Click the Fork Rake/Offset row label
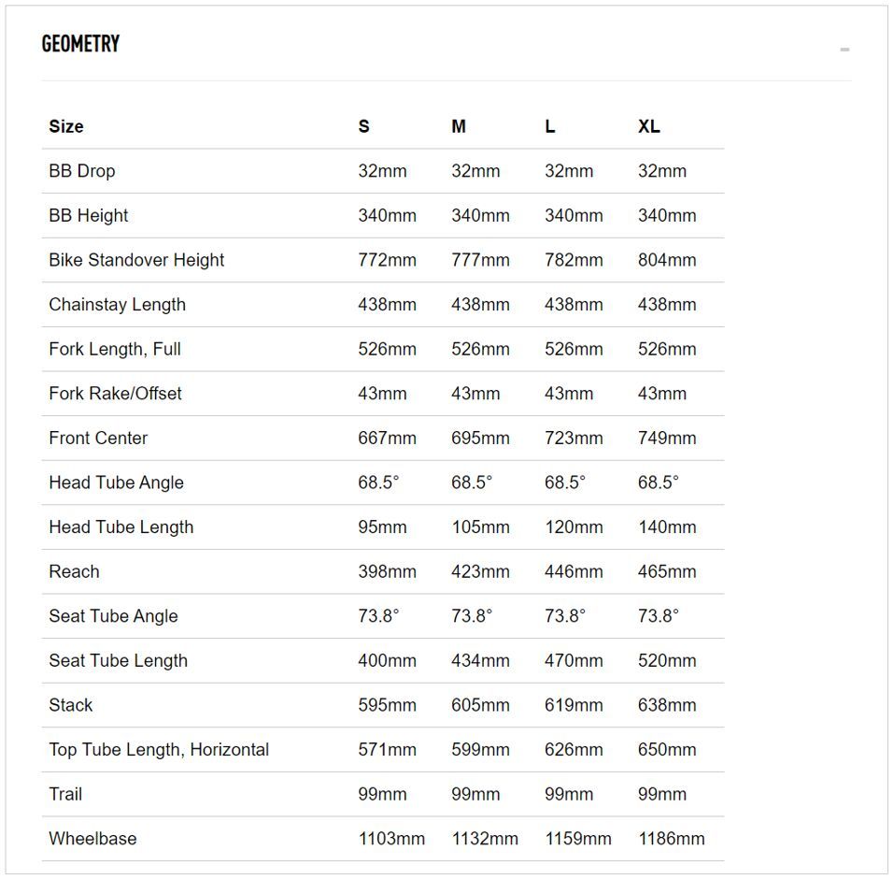The image size is (894, 879). (x=115, y=394)
